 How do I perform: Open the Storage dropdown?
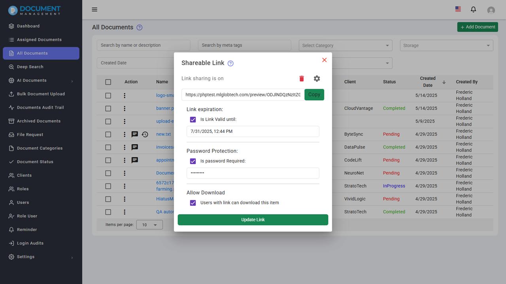pos(447,45)
